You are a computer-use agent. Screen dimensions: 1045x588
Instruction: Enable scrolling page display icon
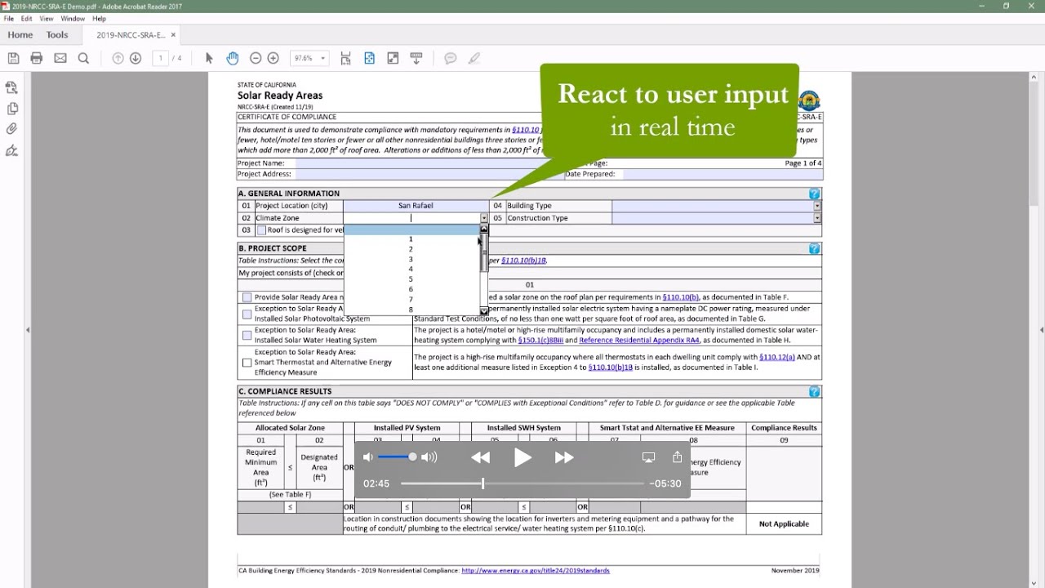coord(346,58)
